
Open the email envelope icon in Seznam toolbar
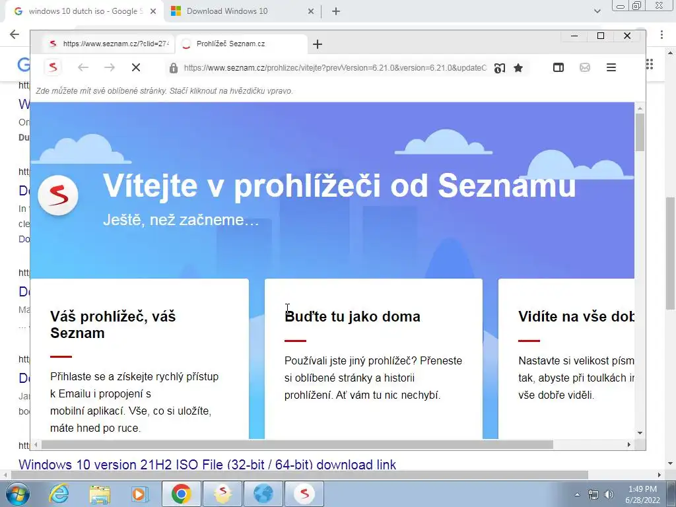tap(585, 67)
